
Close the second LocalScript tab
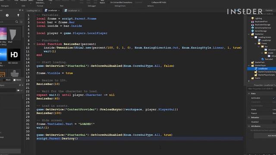pyautogui.click(x=78, y=11)
